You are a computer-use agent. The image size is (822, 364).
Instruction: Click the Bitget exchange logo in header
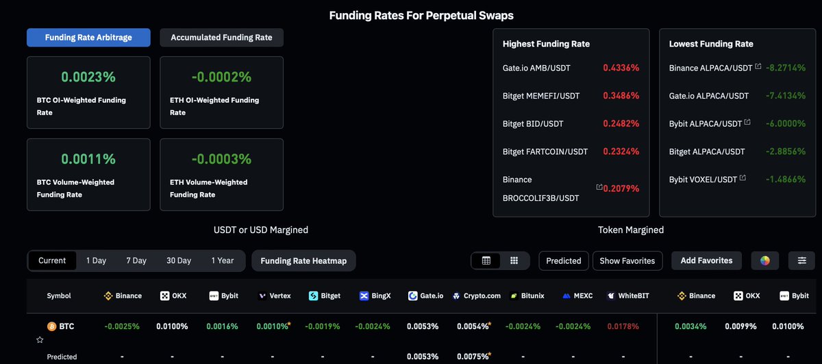click(x=314, y=296)
